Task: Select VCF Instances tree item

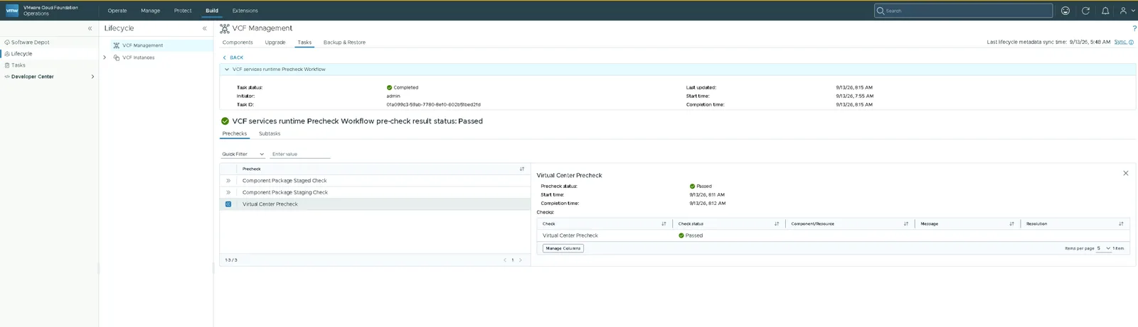Action: click(138, 57)
